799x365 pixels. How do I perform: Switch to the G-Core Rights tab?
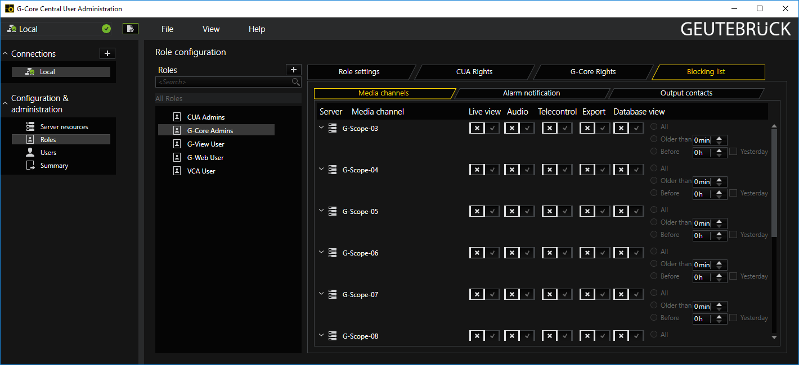(593, 72)
